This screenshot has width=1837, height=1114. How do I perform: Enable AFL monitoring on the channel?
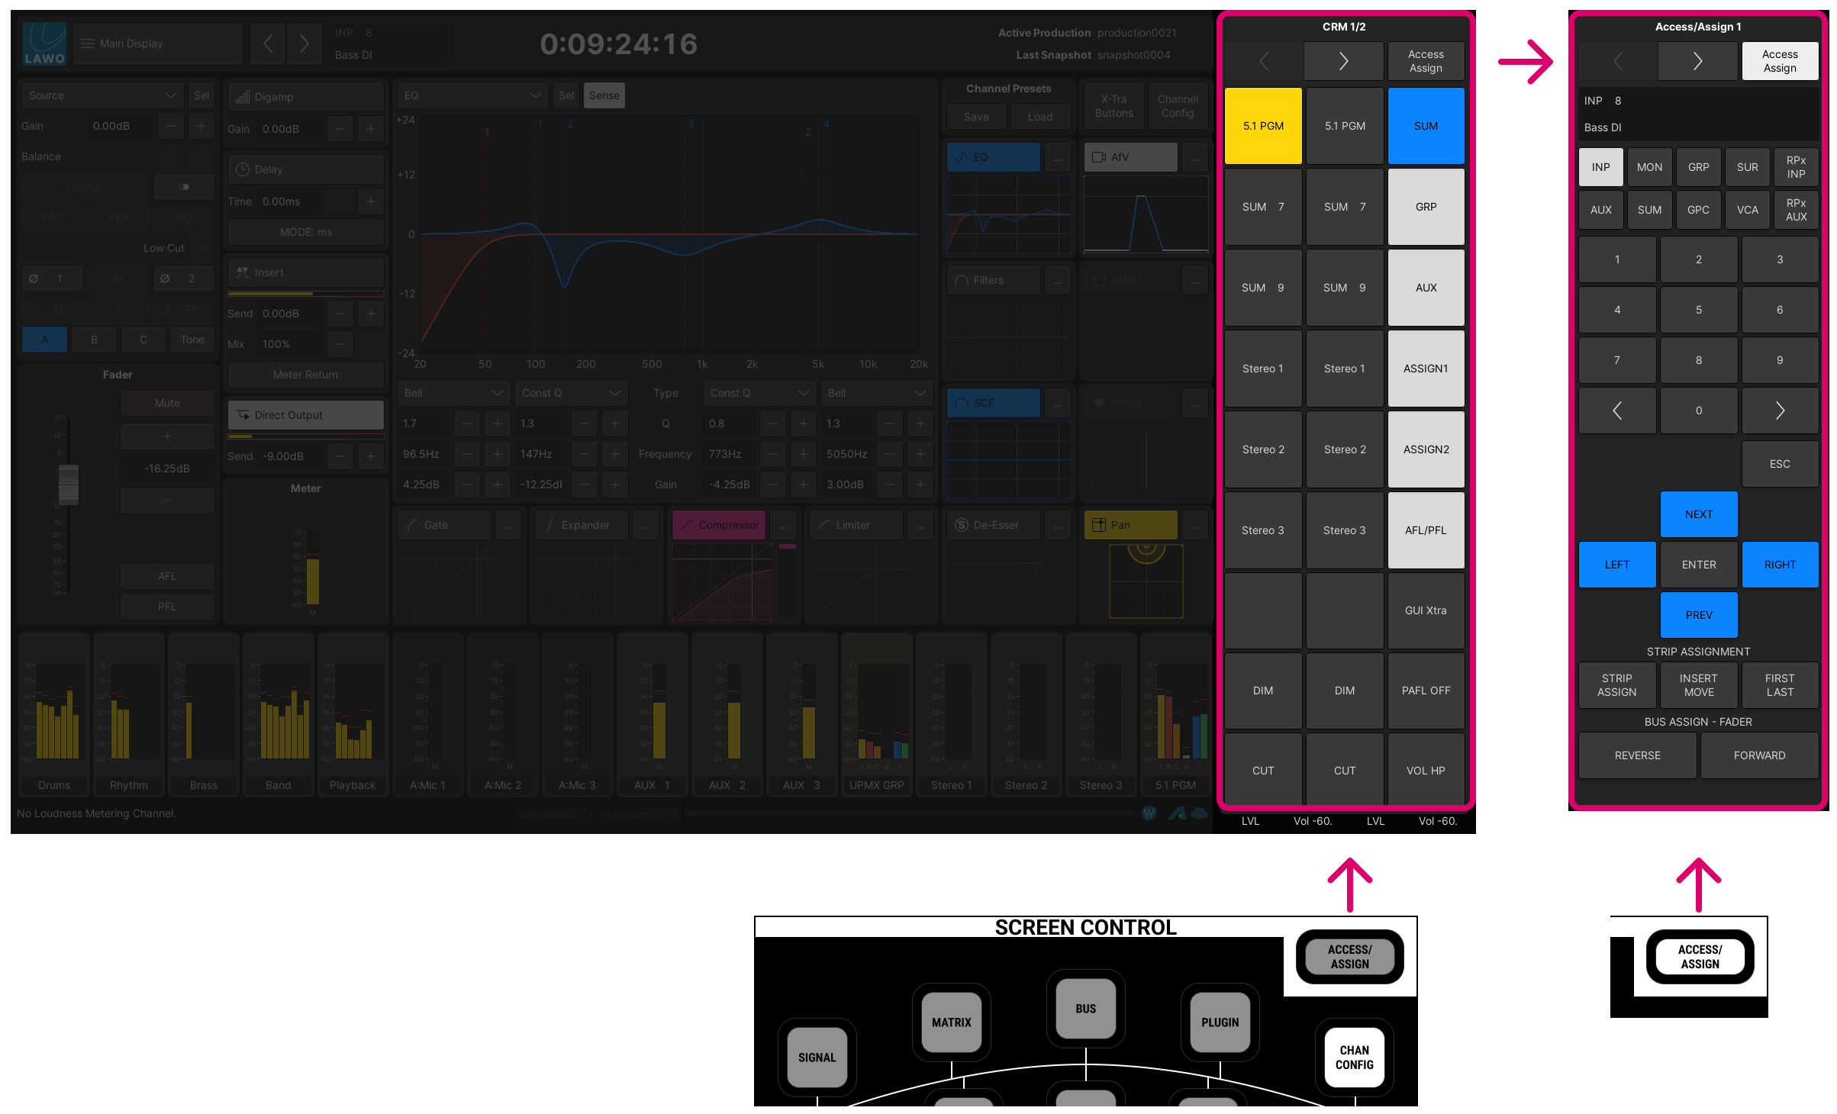(167, 576)
